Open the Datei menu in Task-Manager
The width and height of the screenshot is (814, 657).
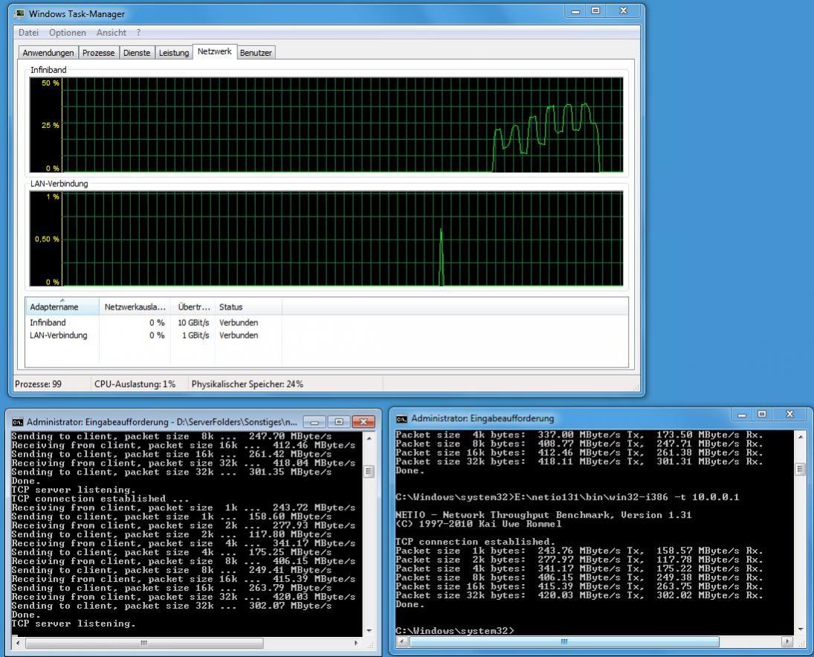point(28,32)
